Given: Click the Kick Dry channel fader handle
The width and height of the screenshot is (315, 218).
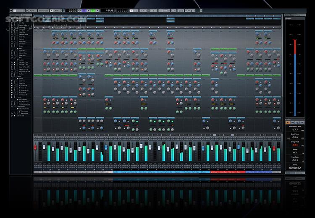Looking at the screenshot, I should [115, 148].
